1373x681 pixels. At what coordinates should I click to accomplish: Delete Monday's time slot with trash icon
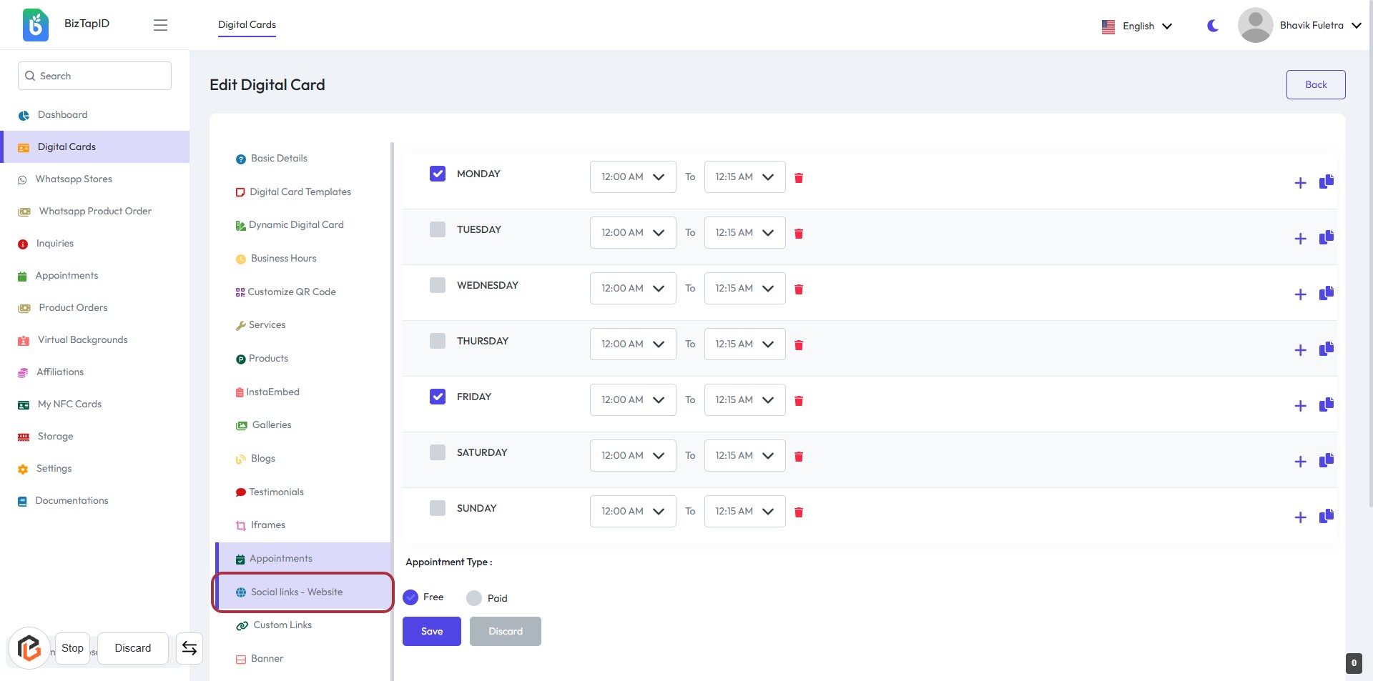[x=799, y=178]
